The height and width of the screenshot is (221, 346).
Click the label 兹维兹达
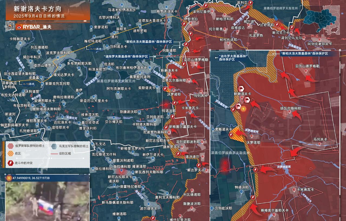pos(238,28)
